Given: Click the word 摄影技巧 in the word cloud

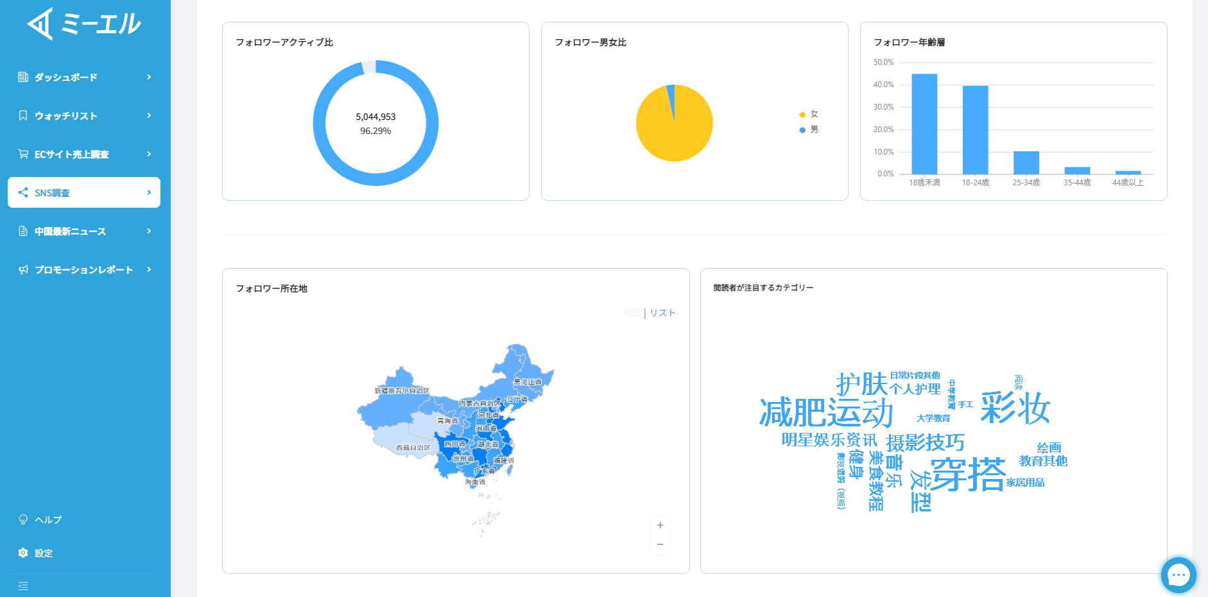Looking at the screenshot, I should tap(925, 442).
